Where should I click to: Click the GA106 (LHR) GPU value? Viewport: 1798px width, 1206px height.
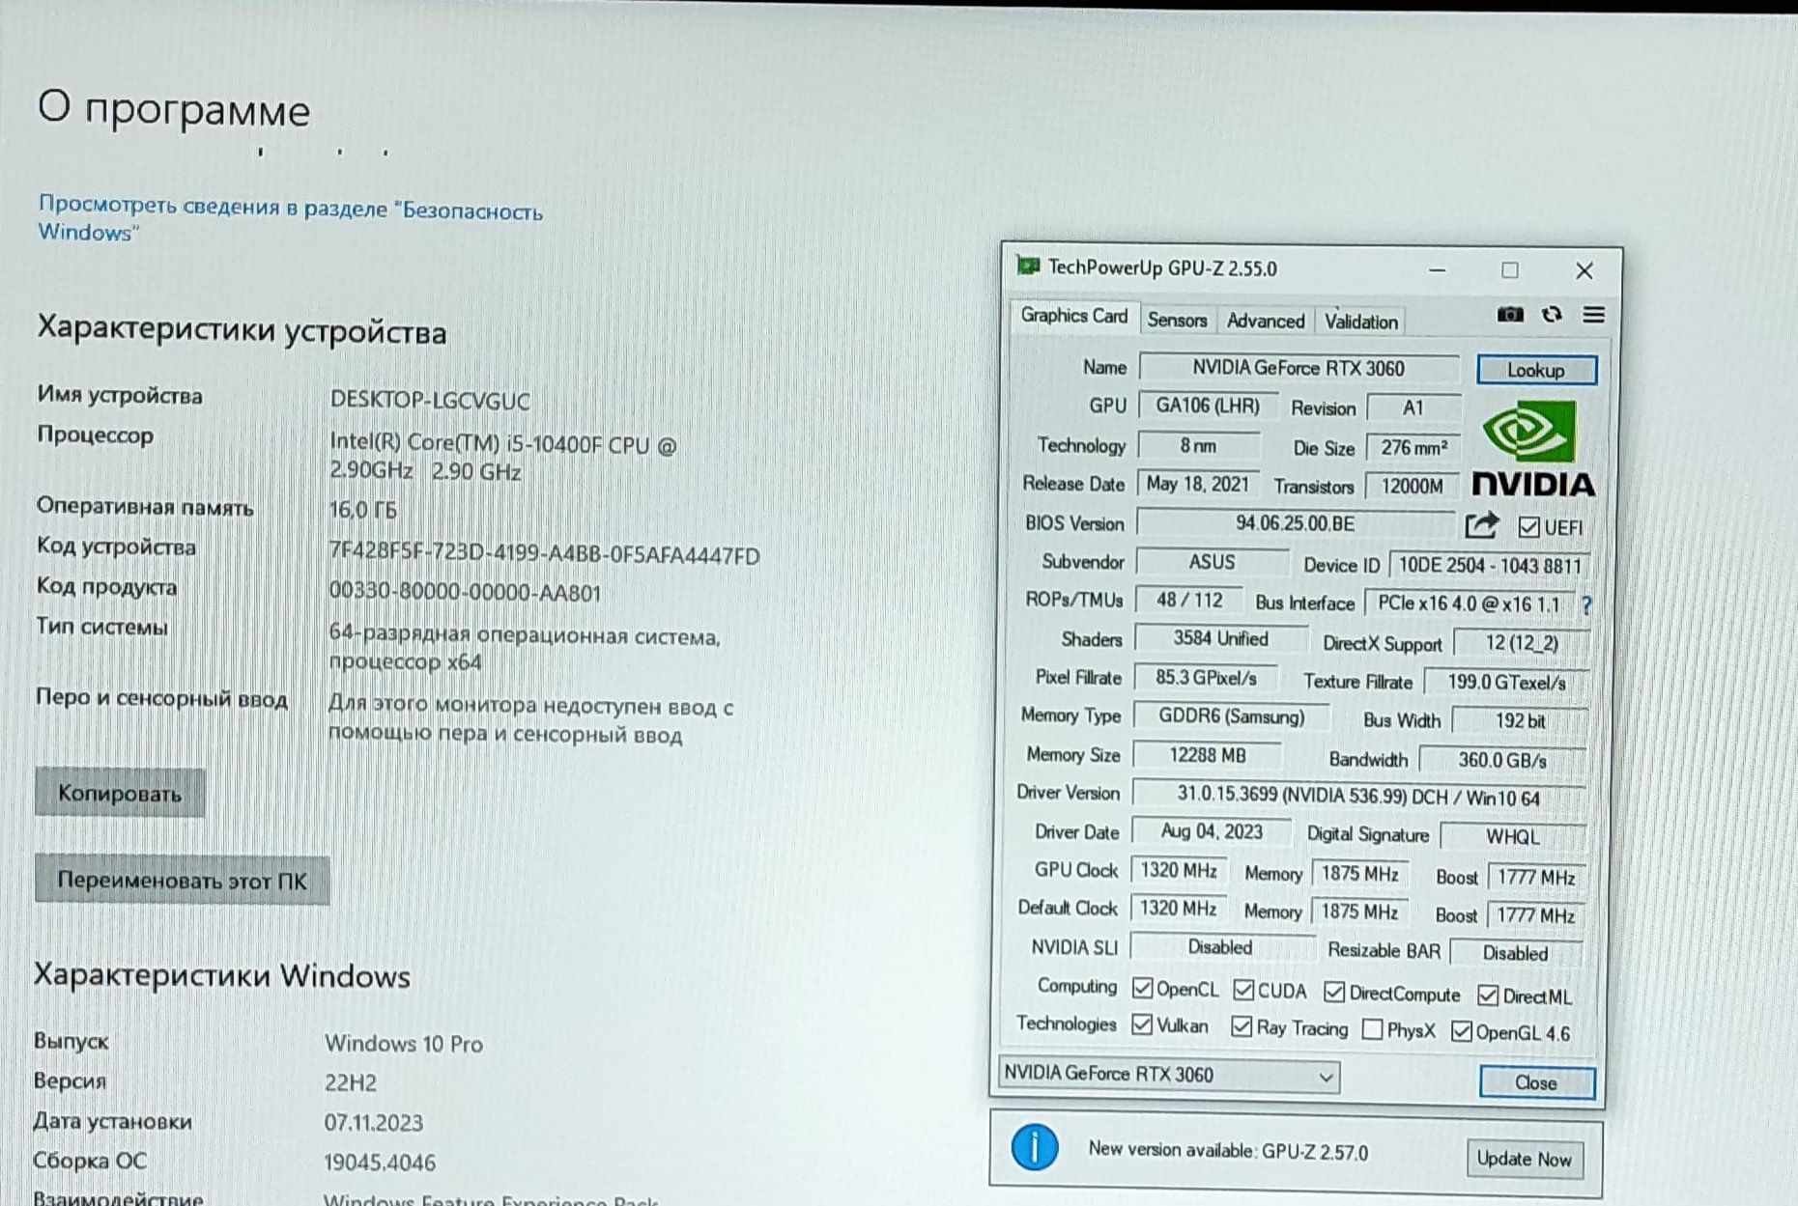(x=1208, y=406)
